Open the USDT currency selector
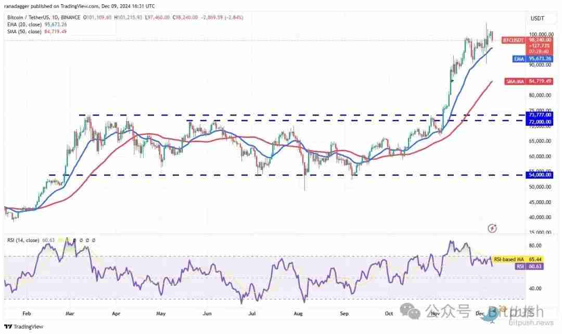The width and height of the screenshot is (562, 334). coord(537,18)
